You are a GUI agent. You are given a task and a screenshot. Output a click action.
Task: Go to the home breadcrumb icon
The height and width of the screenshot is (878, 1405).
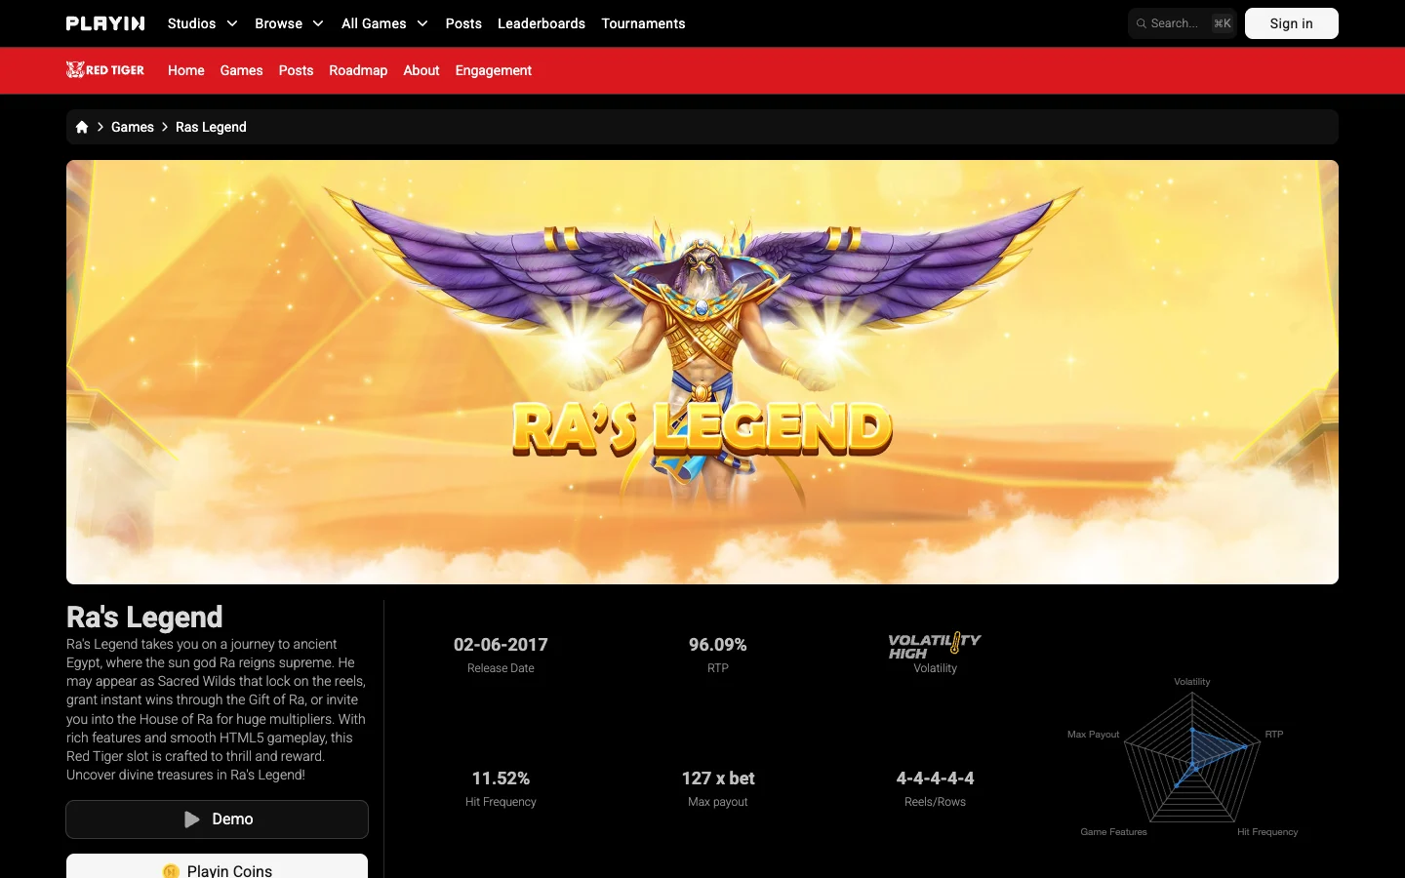coord(82,127)
